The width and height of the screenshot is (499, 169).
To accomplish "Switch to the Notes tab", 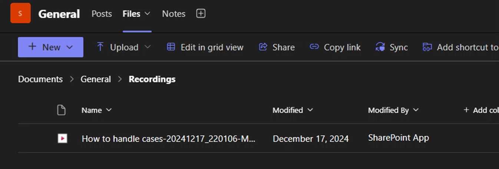I will (x=174, y=14).
